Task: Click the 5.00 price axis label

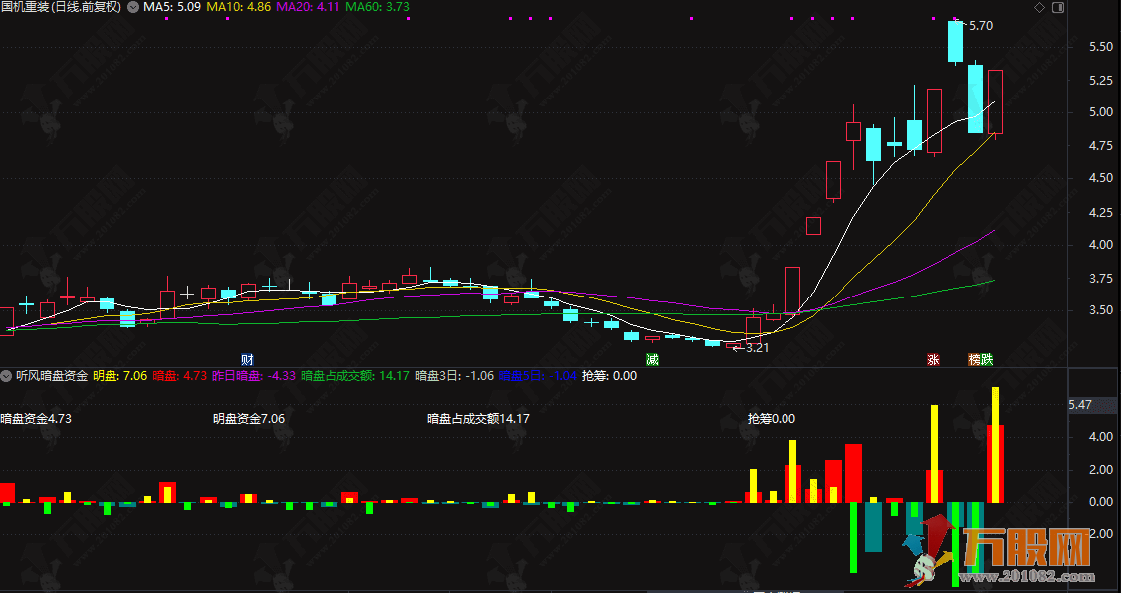Action: pos(1100,112)
